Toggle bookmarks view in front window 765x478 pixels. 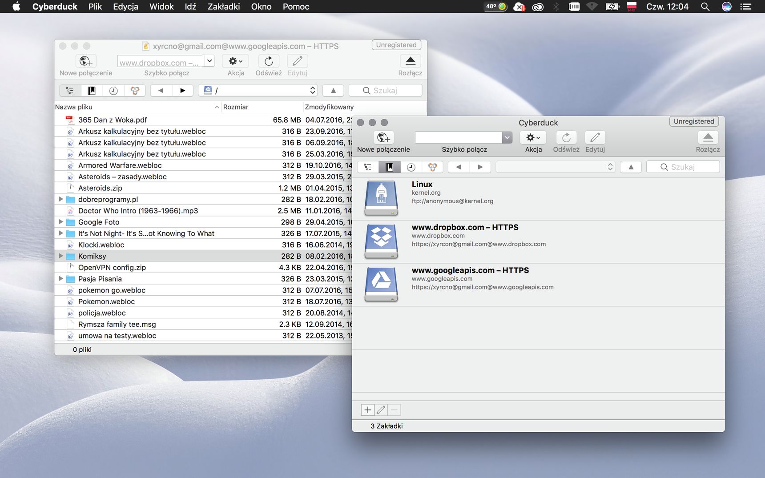point(389,167)
